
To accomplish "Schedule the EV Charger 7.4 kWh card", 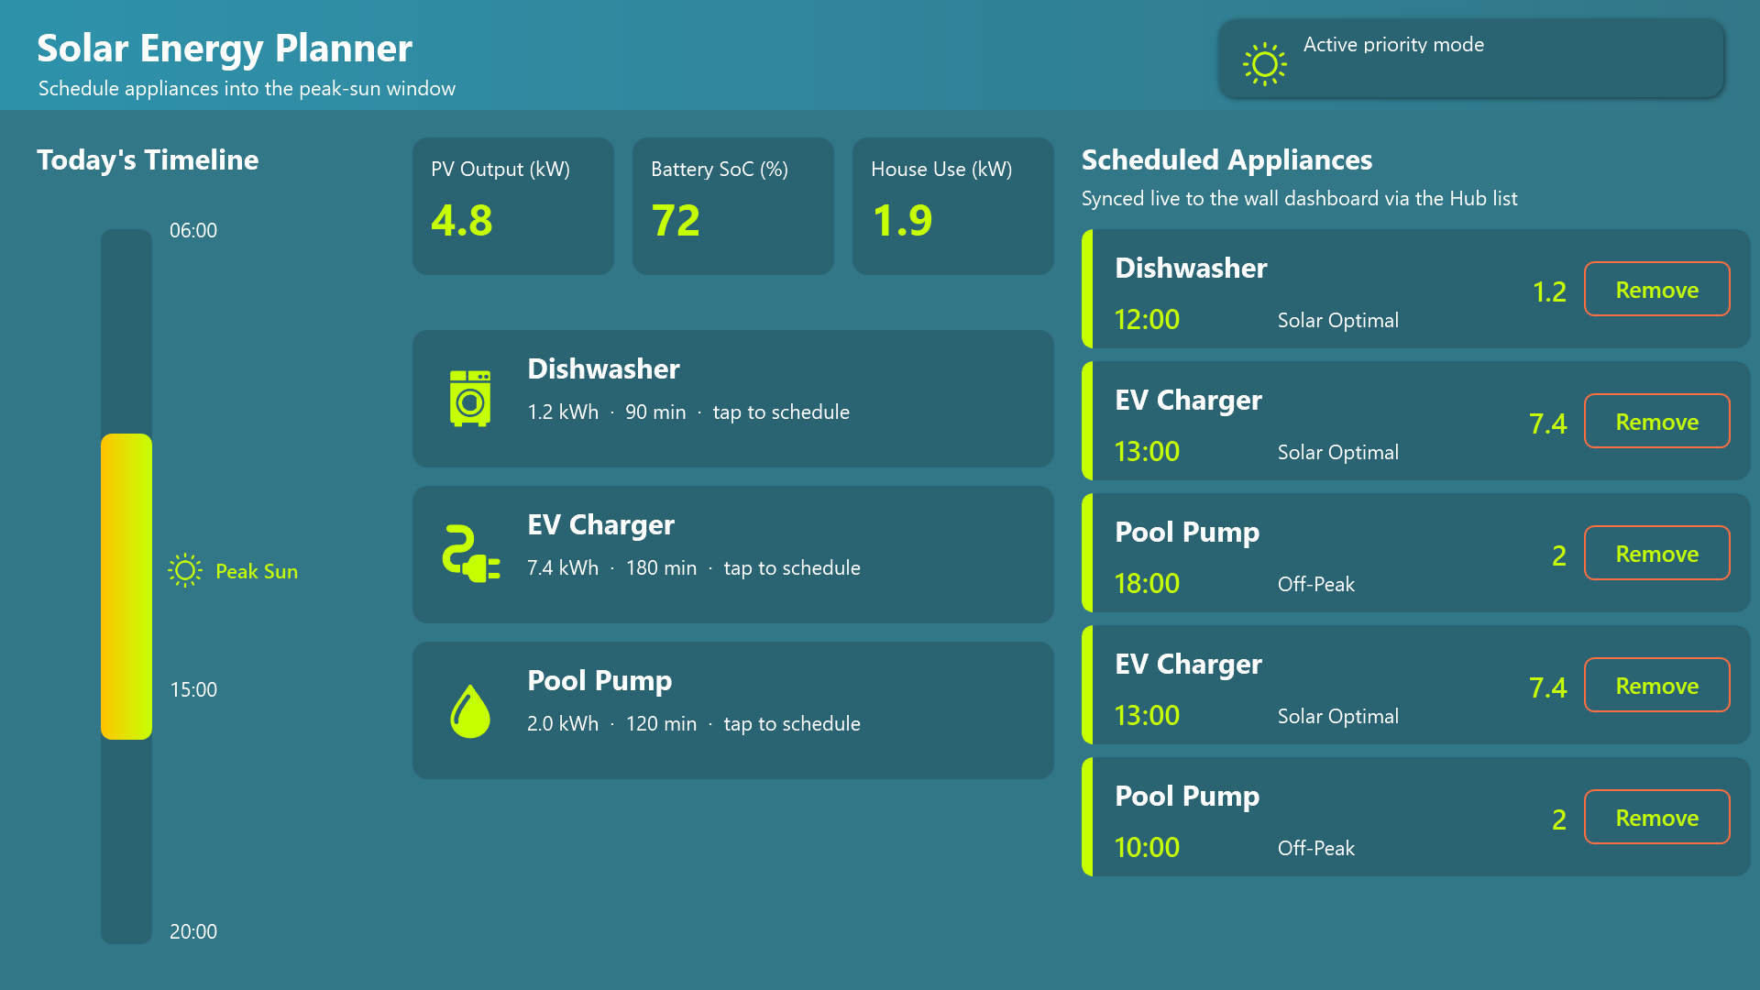I will 733,555.
